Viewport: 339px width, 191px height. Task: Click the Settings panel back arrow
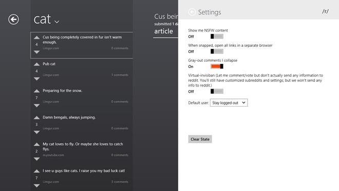[x=192, y=12]
